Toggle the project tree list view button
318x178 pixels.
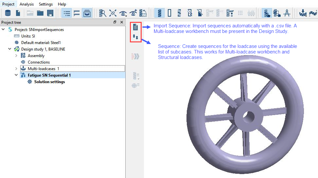tap(67, 13)
